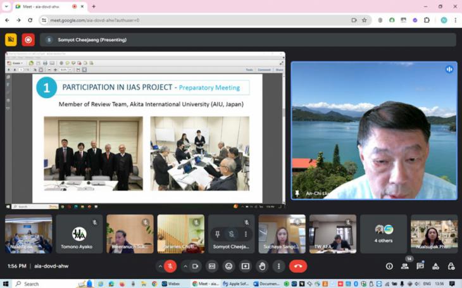462x288 pixels.
Task: Leave the call with red hang-up button
Action: point(298,266)
